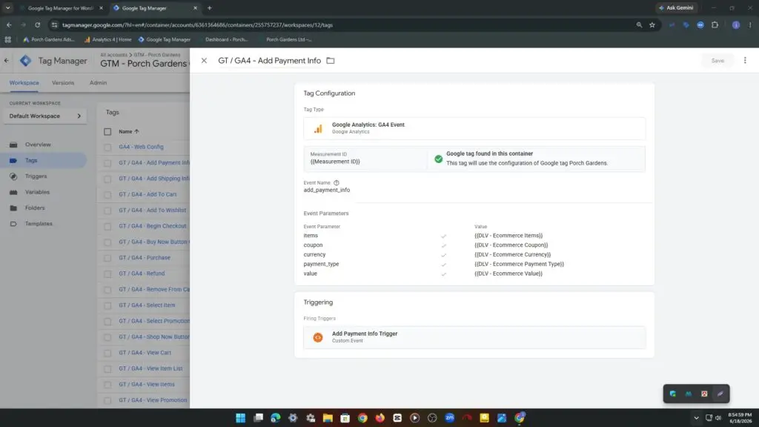The image size is (759, 427).
Task: Close the tag editor panel
Action: click(204, 61)
